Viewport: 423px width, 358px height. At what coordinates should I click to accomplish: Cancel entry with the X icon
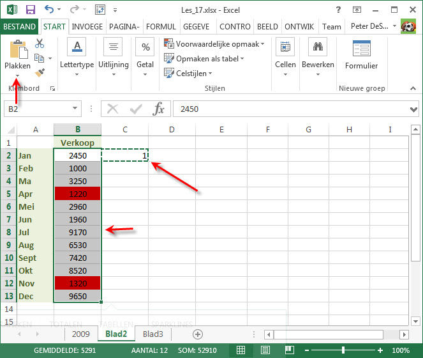coord(112,109)
